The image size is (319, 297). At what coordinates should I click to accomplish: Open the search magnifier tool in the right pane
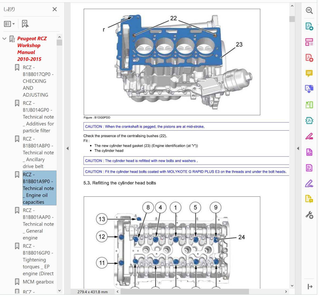309,10
